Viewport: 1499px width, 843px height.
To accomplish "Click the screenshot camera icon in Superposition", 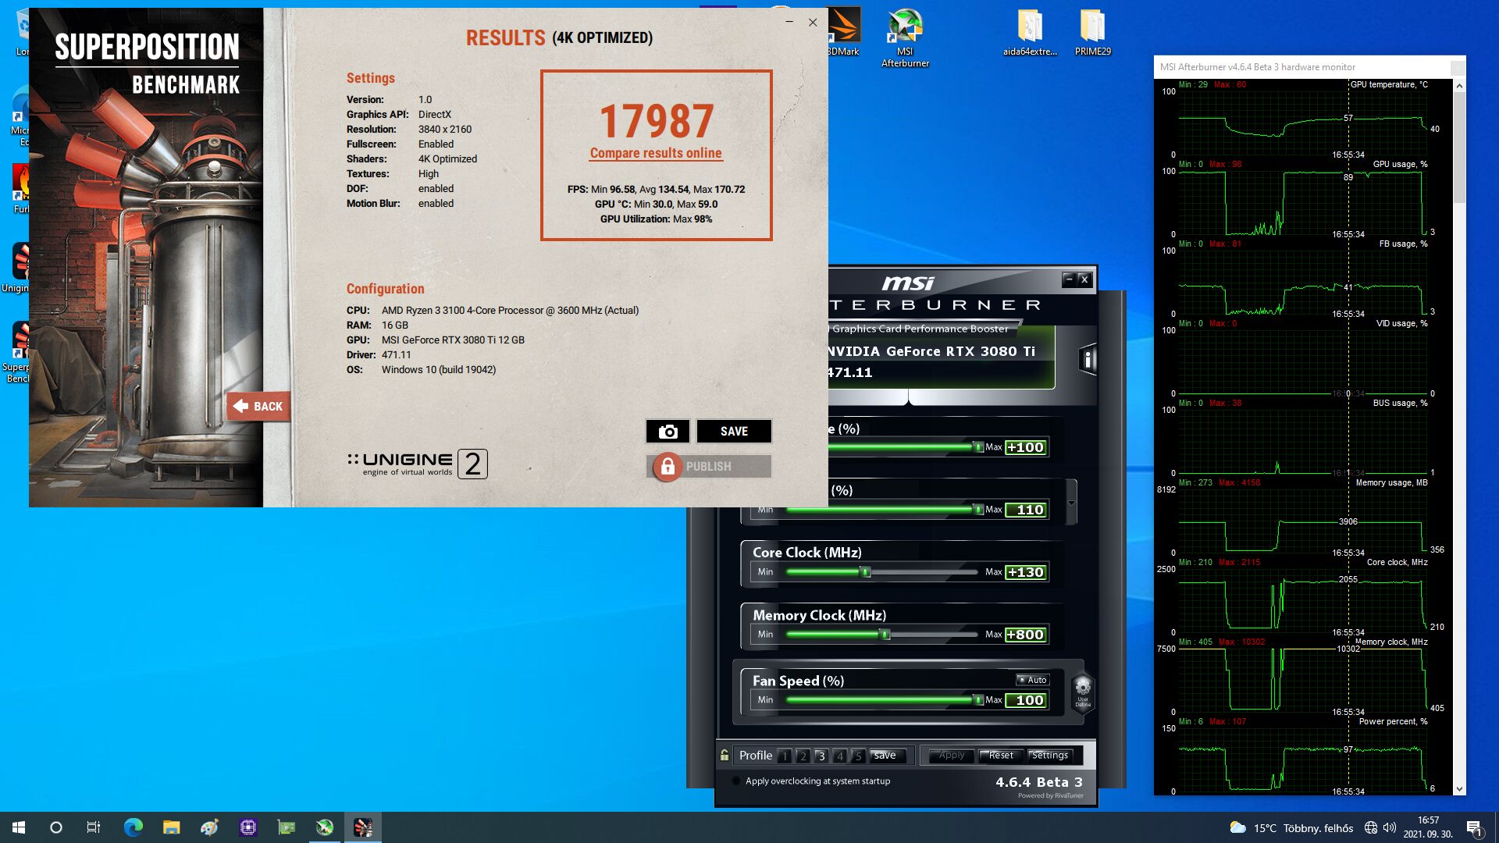I will click(x=668, y=432).
